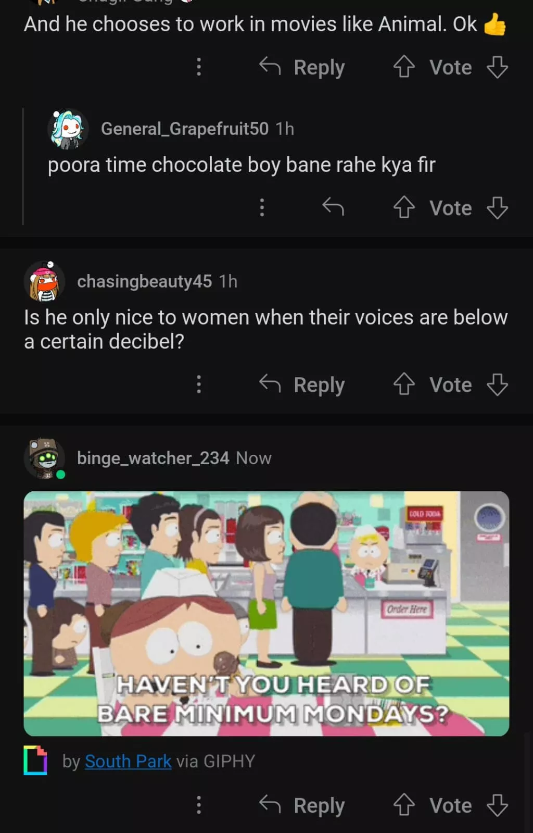The image size is (533, 833).
Task: Upvote chasingbeauty45's decibel comment
Action: [404, 384]
